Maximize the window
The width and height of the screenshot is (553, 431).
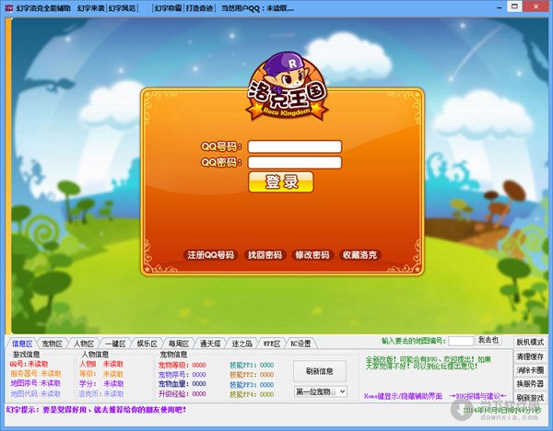coord(514,6)
